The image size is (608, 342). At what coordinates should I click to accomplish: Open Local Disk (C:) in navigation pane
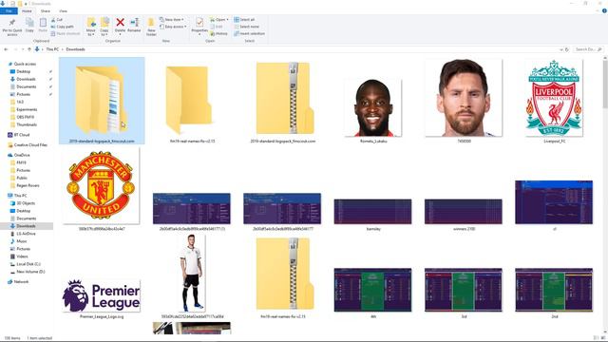26,264
